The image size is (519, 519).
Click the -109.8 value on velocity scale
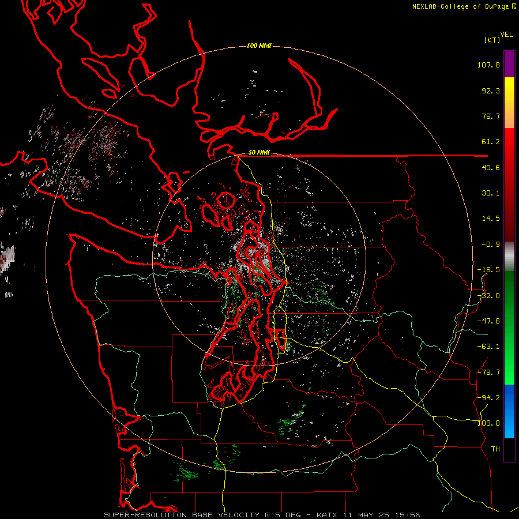(486, 423)
